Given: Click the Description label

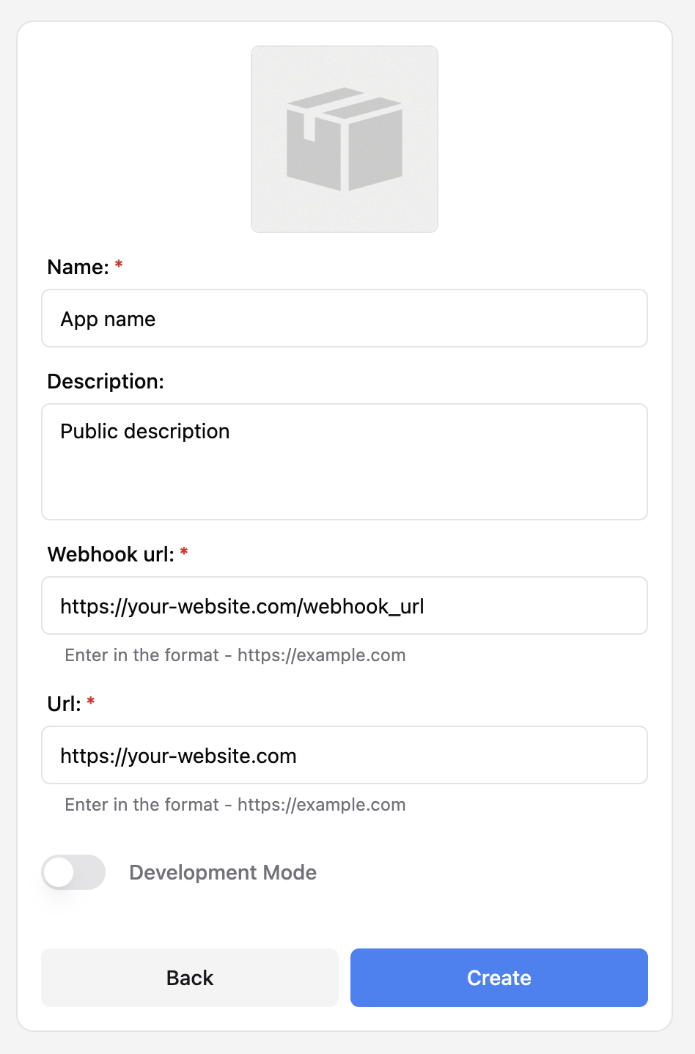Looking at the screenshot, I should click(106, 381).
